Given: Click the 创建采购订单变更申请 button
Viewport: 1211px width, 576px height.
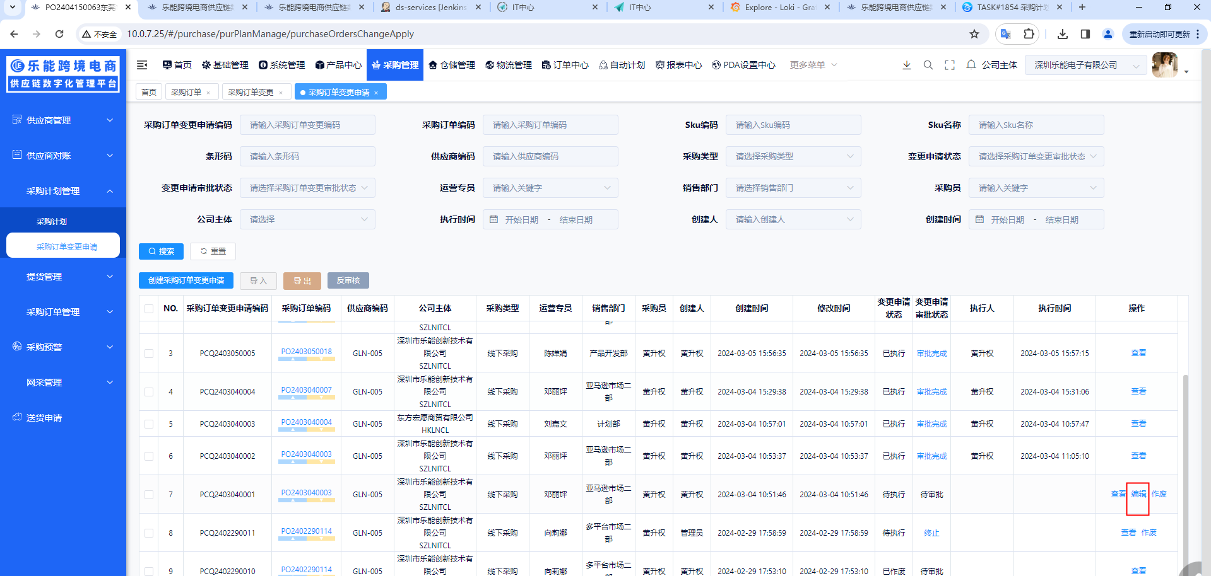Looking at the screenshot, I should click(x=186, y=280).
